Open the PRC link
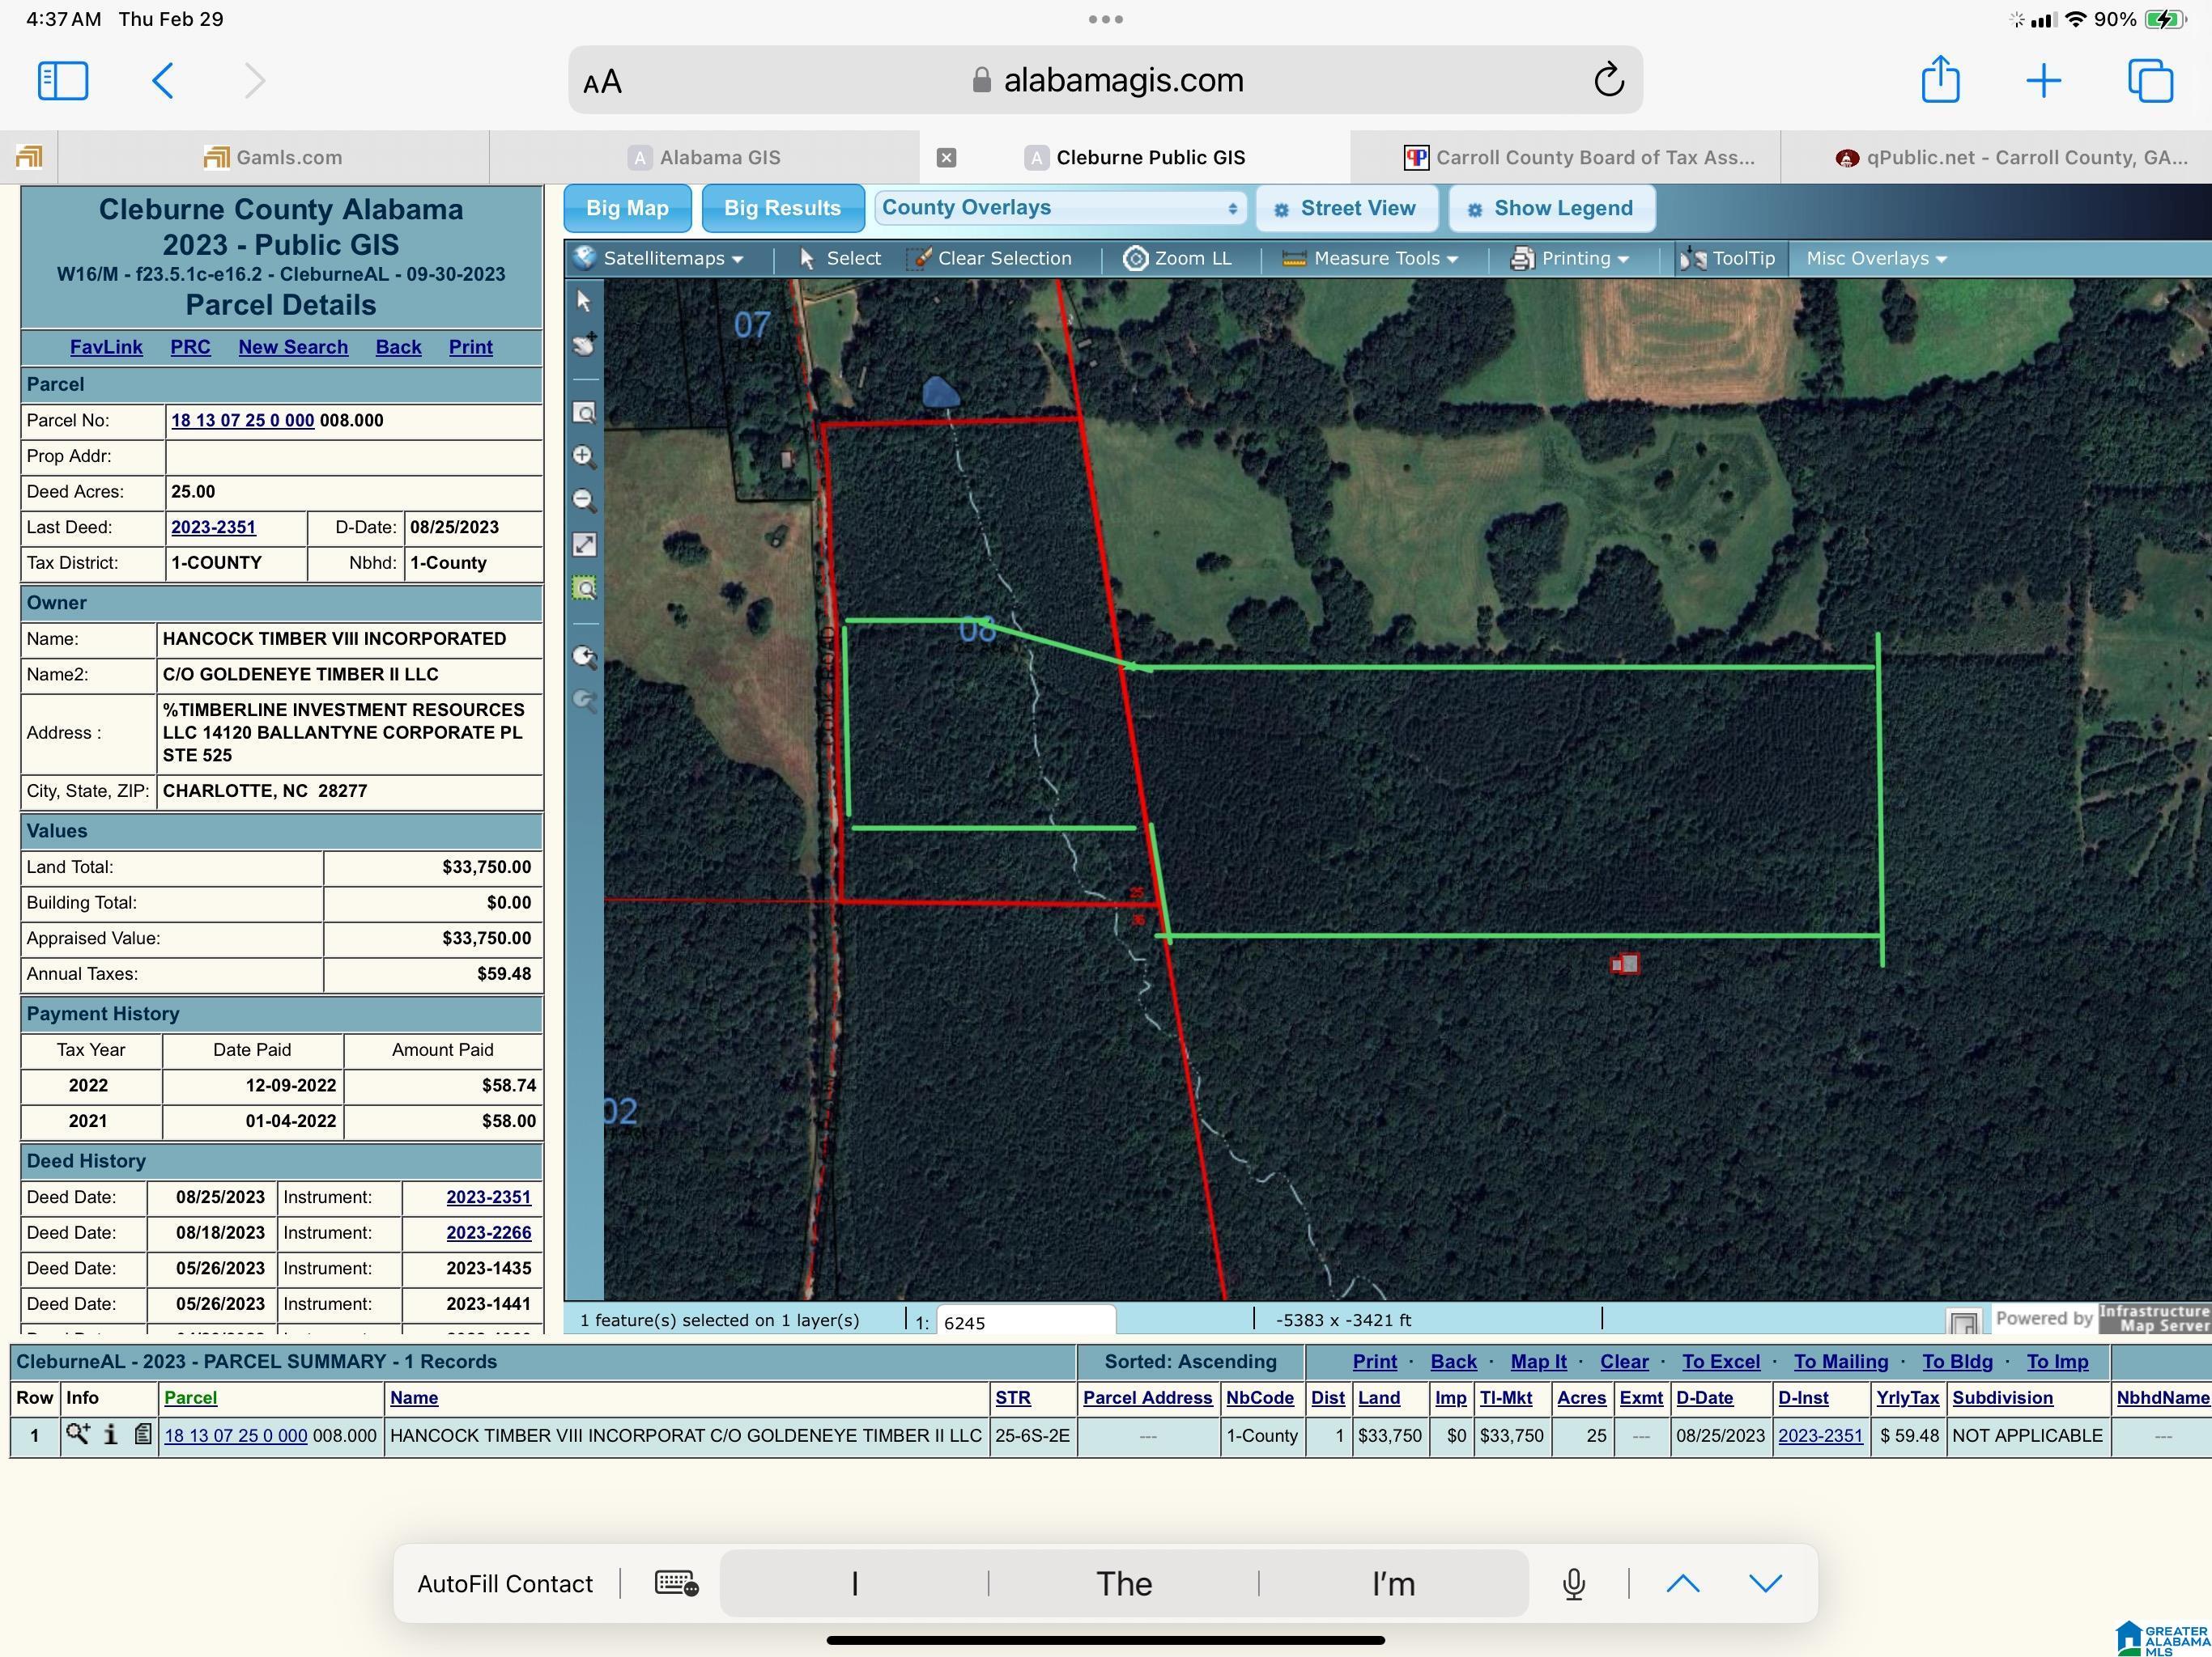 [x=190, y=347]
